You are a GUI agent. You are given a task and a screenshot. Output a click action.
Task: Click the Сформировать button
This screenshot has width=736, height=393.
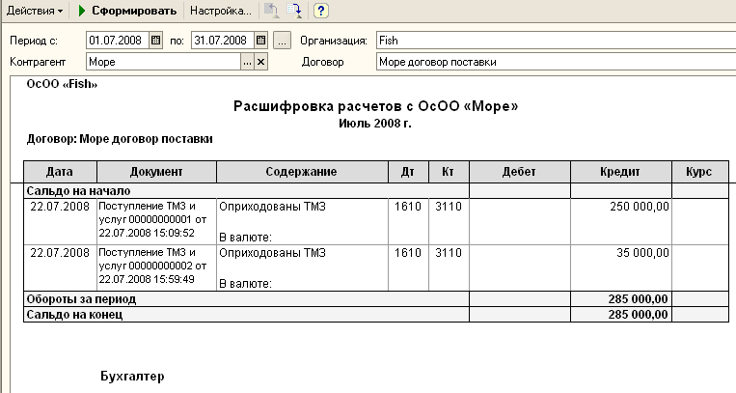click(x=127, y=11)
